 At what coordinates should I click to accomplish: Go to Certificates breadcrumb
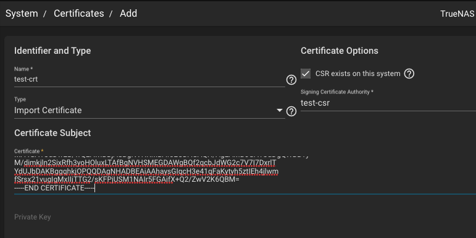[79, 14]
